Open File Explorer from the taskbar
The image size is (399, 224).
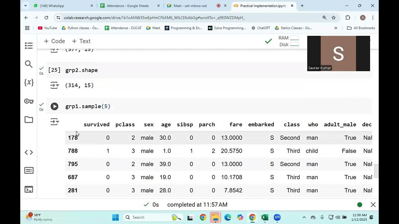tap(215, 217)
